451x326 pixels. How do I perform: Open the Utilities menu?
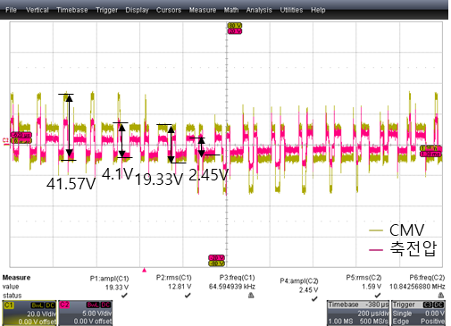click(291, 10)
